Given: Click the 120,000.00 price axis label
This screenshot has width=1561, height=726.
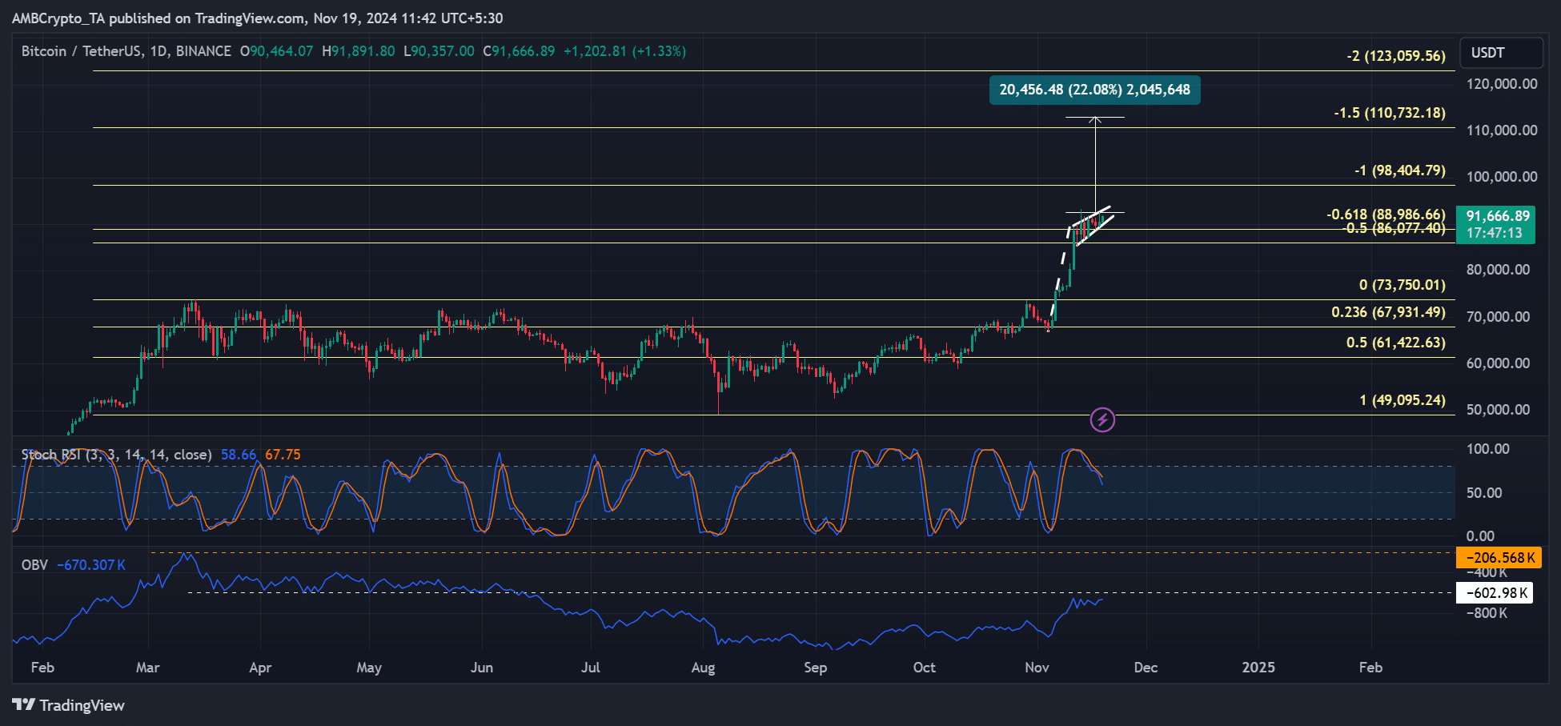Looking at the screenshot, I should click(1502, 84).
